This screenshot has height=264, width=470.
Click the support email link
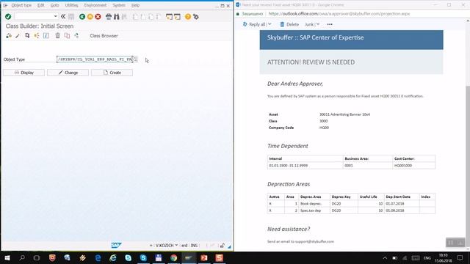pos(314,241)
